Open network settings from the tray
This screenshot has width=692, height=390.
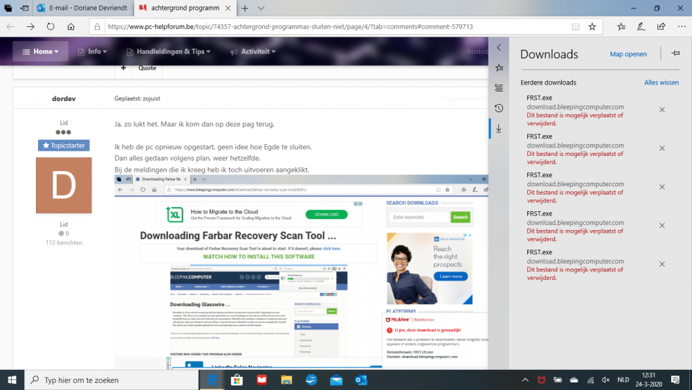[x=590, y=380]
